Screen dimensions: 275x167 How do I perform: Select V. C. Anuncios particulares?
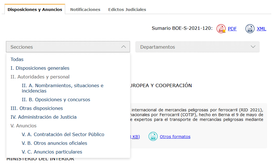point(52,152)
